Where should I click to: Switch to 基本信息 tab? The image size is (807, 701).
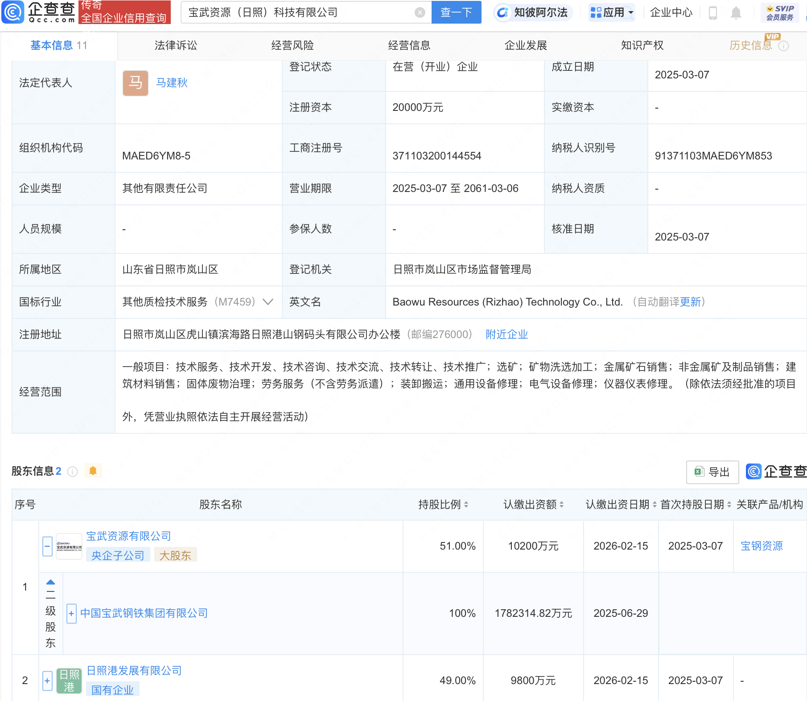pos(59,45)
